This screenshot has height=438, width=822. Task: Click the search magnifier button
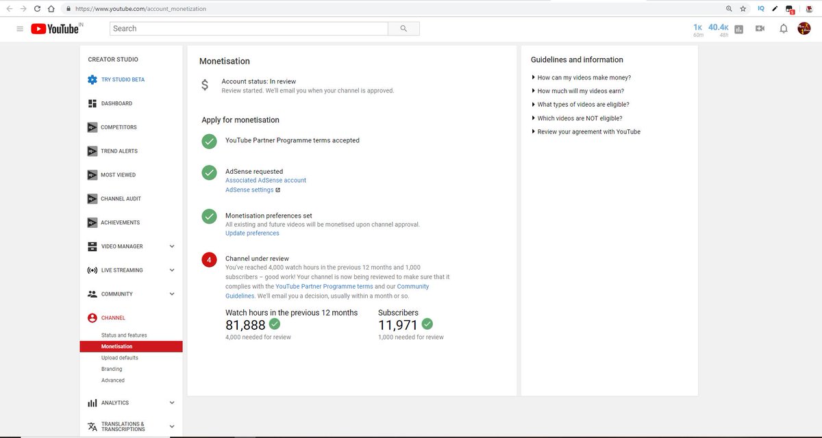tap(403, 29)
